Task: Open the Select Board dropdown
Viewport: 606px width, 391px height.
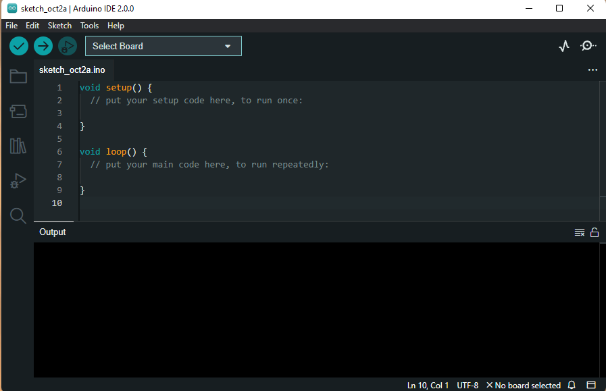Action: point(163,46)
